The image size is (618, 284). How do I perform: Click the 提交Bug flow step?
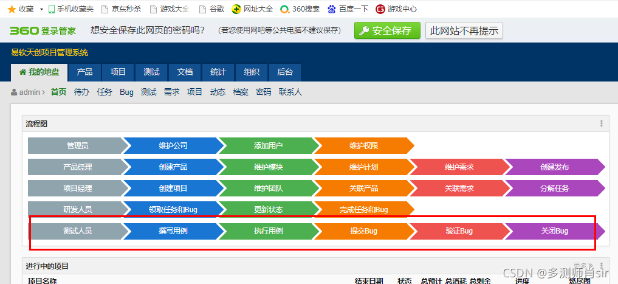364,230
